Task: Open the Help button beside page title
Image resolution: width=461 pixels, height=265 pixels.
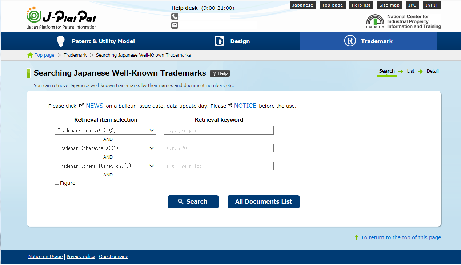Action: [220, 73]
